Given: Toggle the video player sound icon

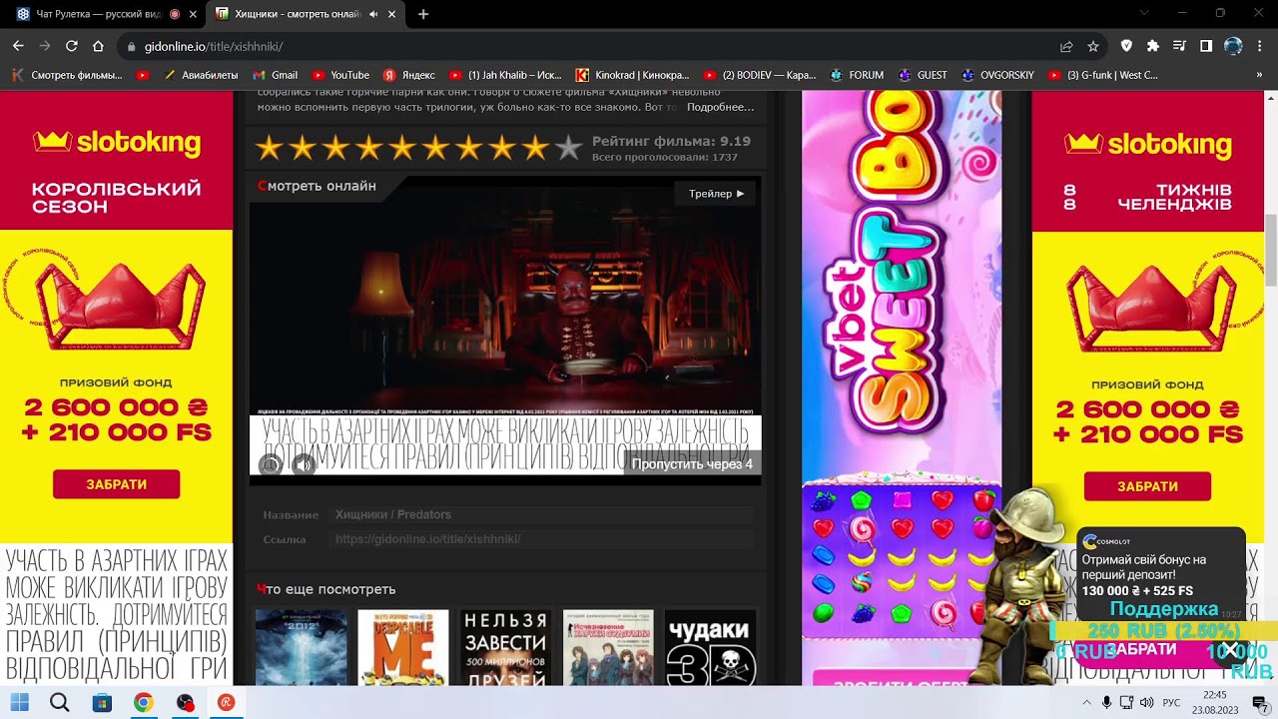Looking at the screenshot, I should click(304, 464).
